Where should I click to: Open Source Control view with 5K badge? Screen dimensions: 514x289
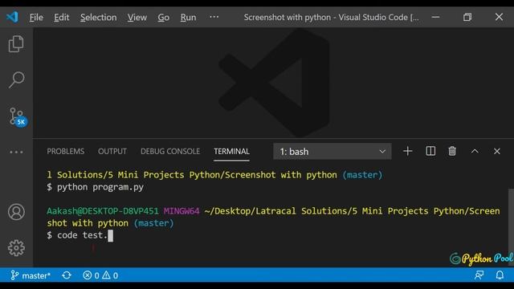(18, 117)
